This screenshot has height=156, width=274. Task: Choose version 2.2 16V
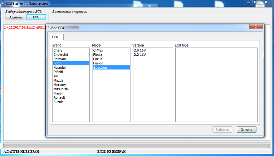153,55
